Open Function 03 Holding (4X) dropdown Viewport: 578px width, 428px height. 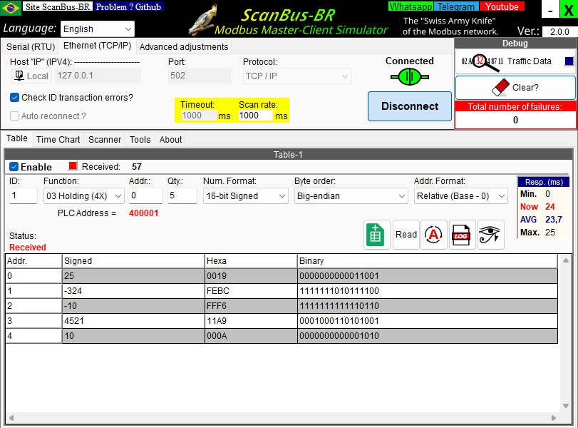83,196
